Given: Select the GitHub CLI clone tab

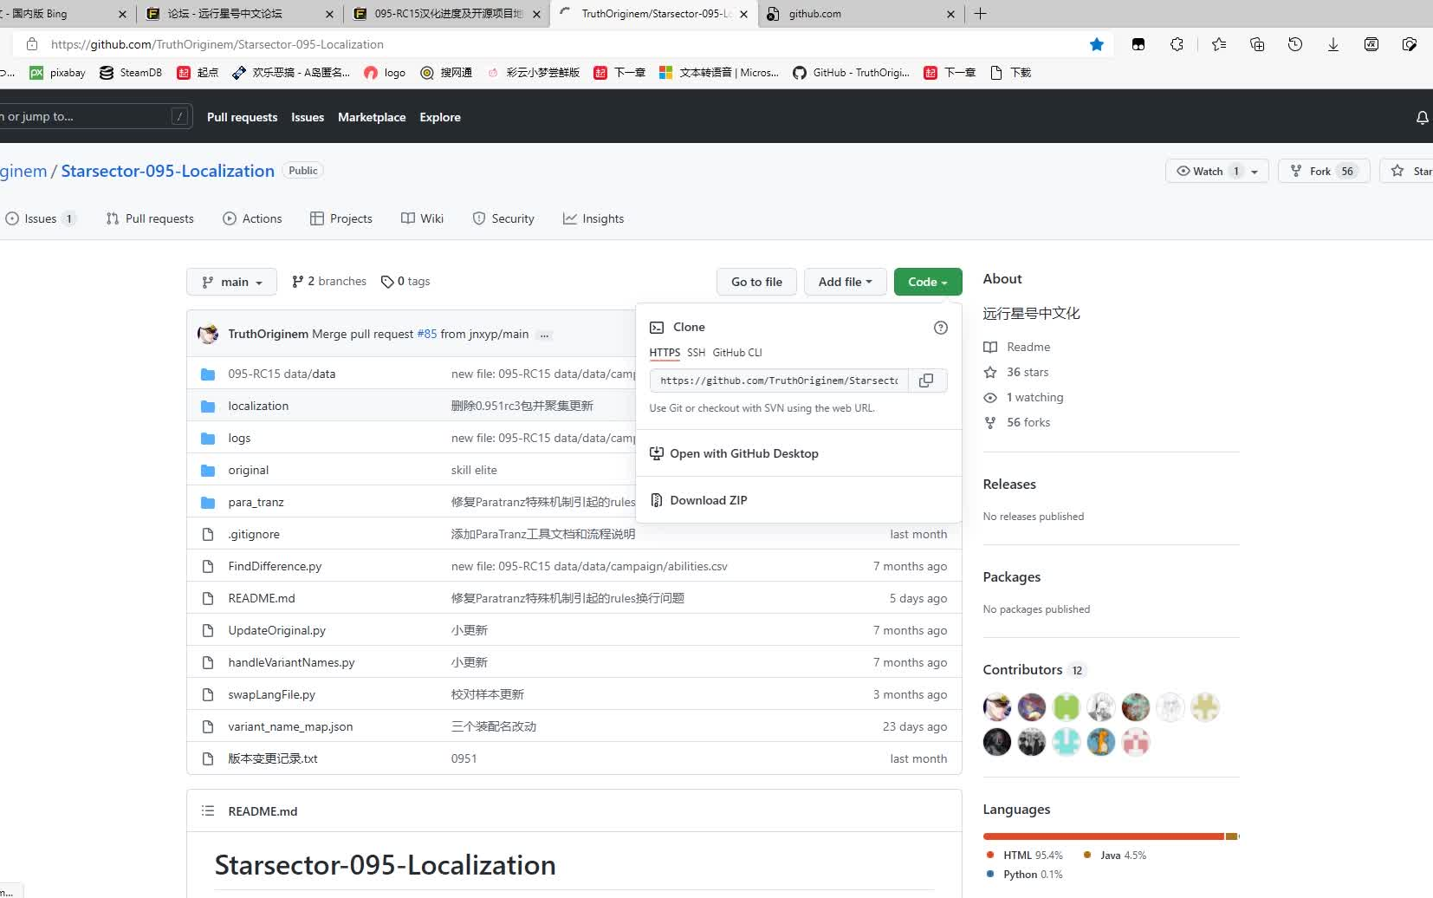Looking at the screenshot, I should pos(737,353).
